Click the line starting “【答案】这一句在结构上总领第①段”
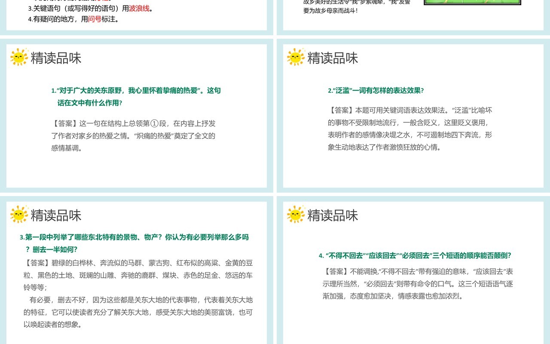Screen dimensions: 550x344 coord(133,123)
